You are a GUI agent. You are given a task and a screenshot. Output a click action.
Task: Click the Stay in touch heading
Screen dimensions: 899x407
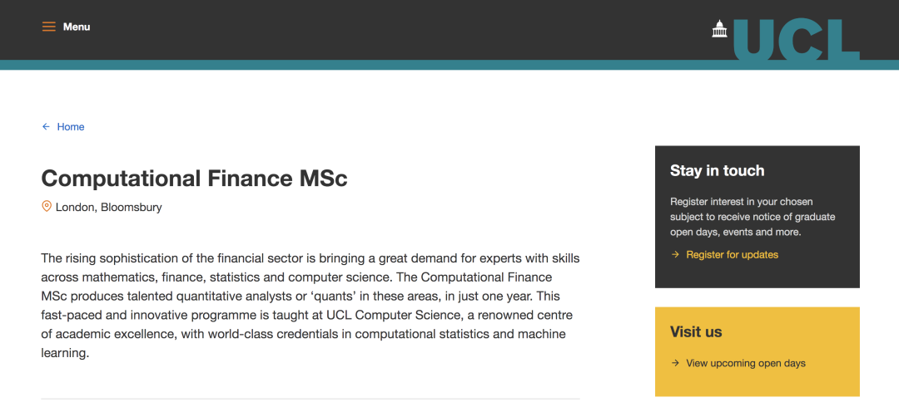pyautogui.click(x=717, y=170)
